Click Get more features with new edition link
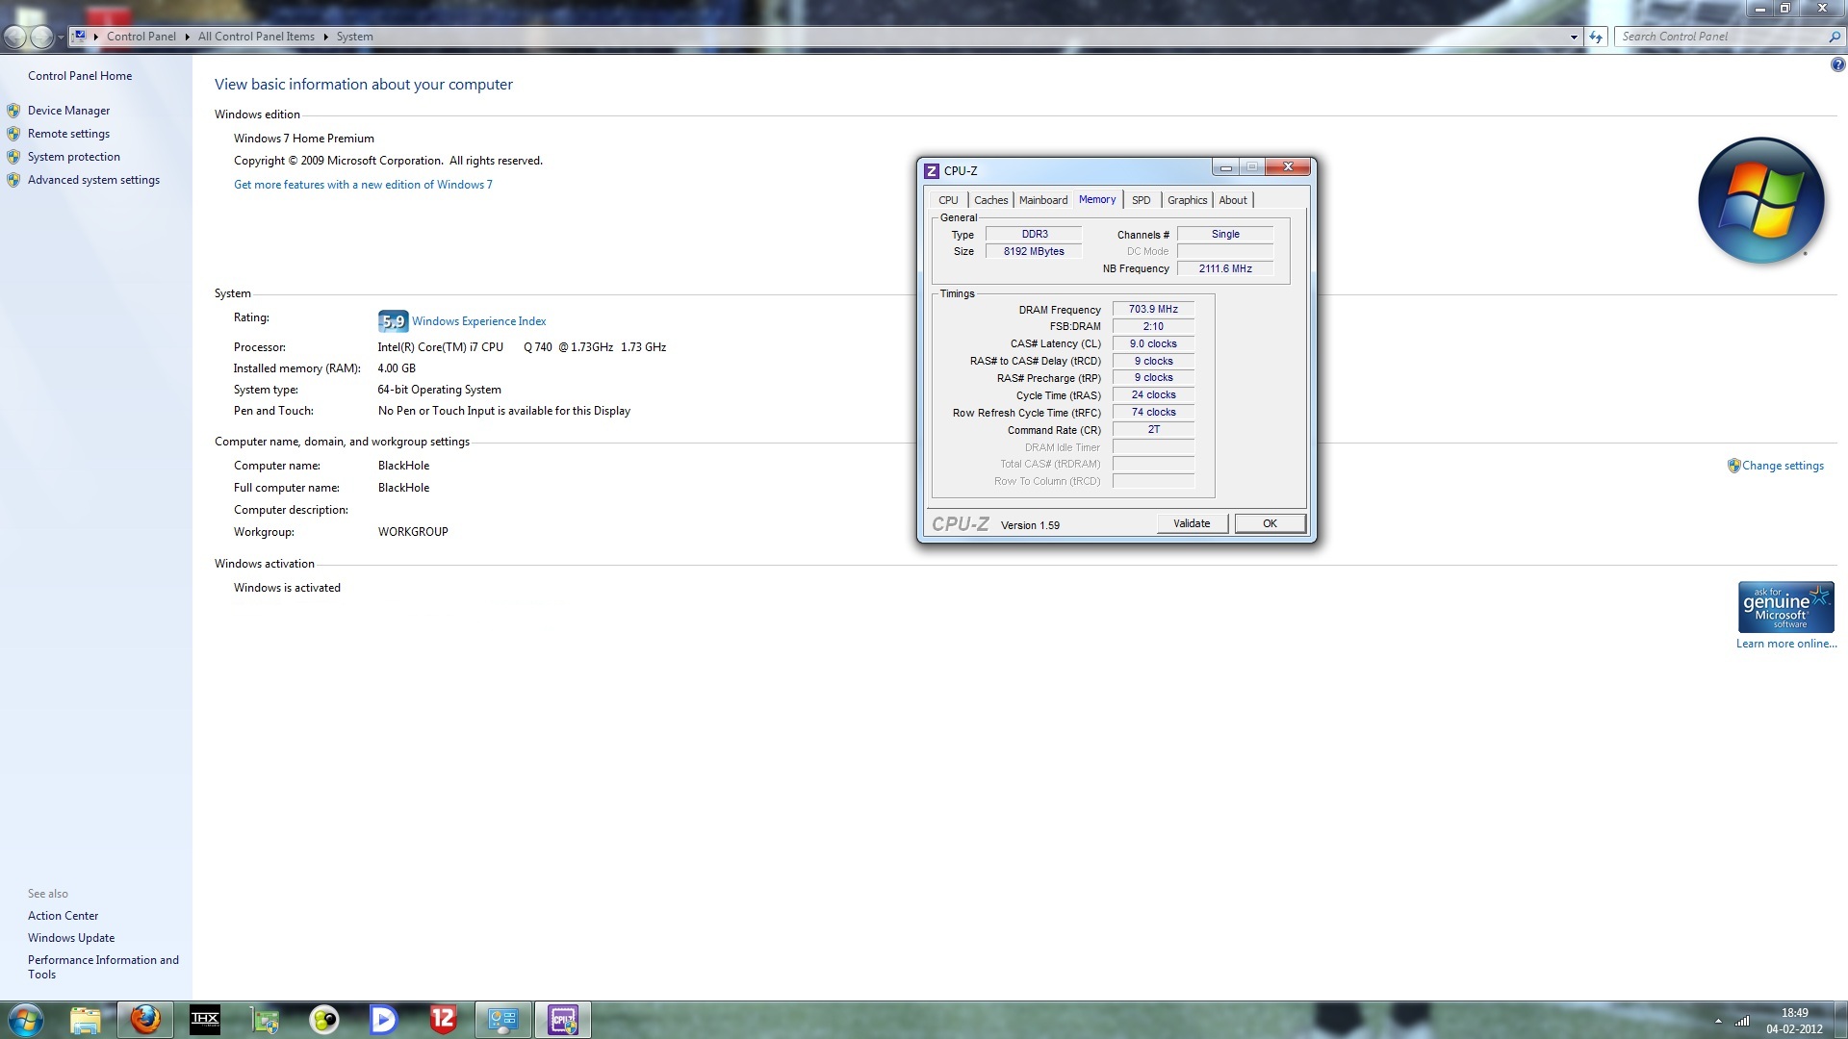The height and width of the screenshot is (1039, 1848). pyautogui.click(x=363, y=185)
